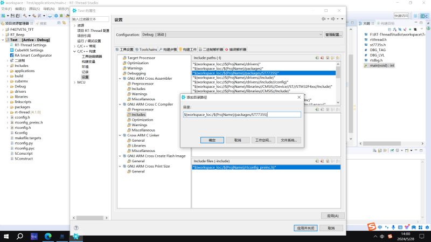Click the 工作空间... button

(x=263, y=140)
